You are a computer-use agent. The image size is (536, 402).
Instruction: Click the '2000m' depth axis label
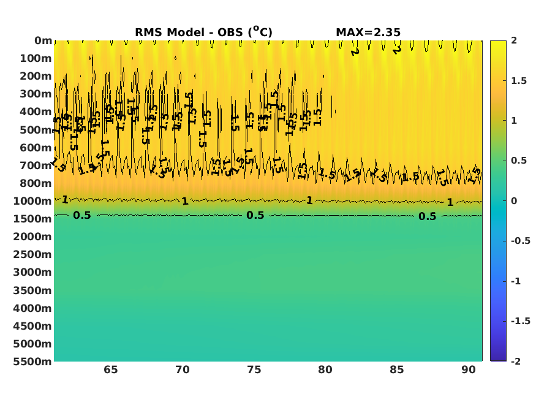tap(32, 237)
